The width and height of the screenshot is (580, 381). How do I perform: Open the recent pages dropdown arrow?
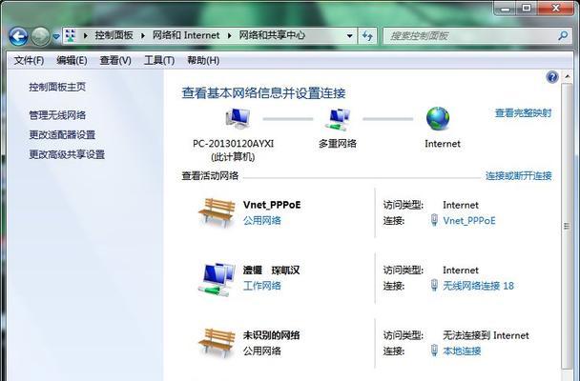tap(56, 36)
